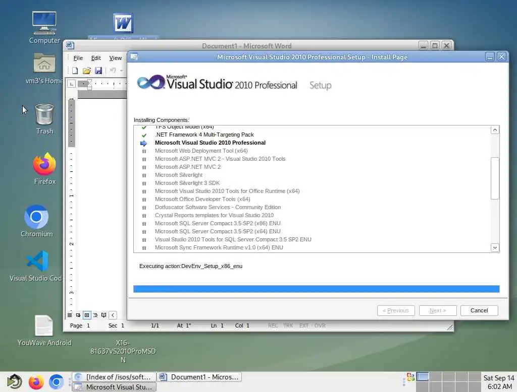517x392 pixels.
Task: Switch to '[Index of /isos/soft...' taskbar entry
Action: tap(114, 377)
